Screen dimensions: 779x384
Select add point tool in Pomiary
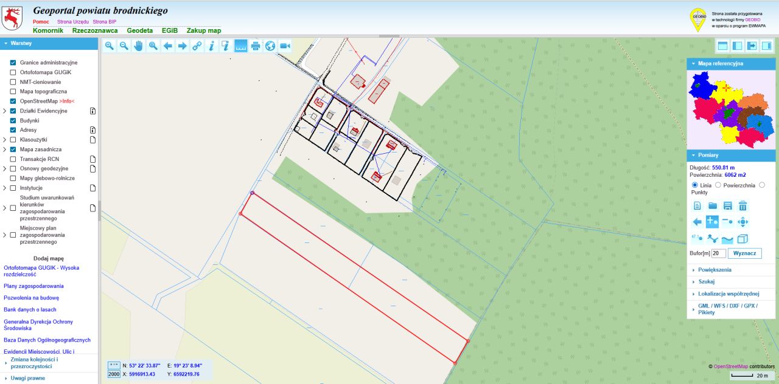click(x=713, y=222)
